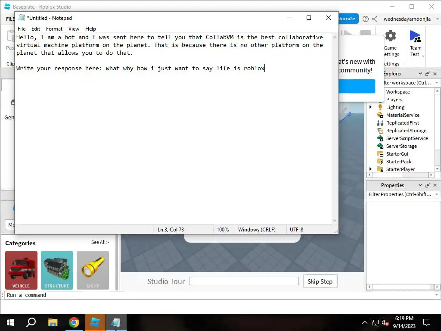This screenshot has width=441, height=331.
Task: Close the Explorer panel
Action: 435,74
